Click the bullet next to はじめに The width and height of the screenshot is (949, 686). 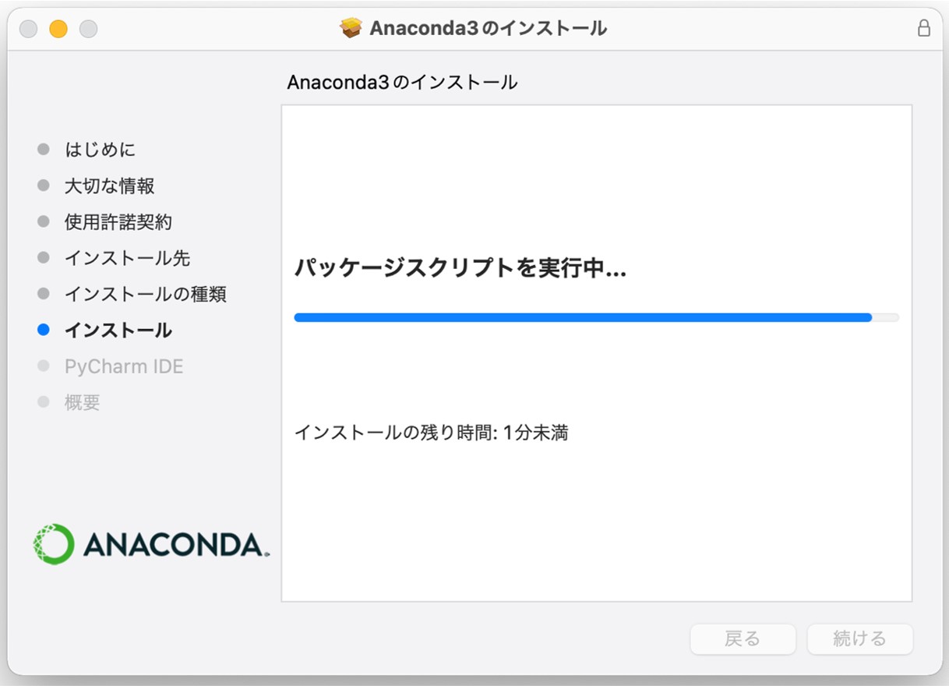click(x=44, y=149)
